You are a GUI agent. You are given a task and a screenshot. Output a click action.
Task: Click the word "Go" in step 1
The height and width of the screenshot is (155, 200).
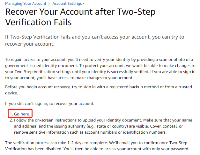pos(17,114)
